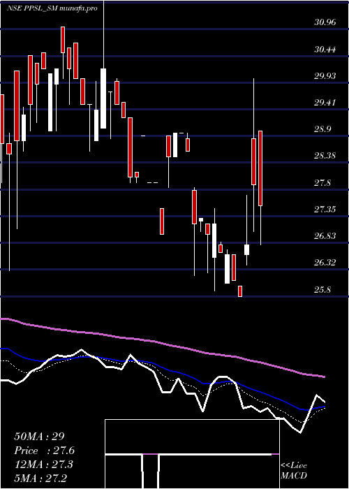Click the 30.96 price axis label
349x489 pixels.
[325, 22]
